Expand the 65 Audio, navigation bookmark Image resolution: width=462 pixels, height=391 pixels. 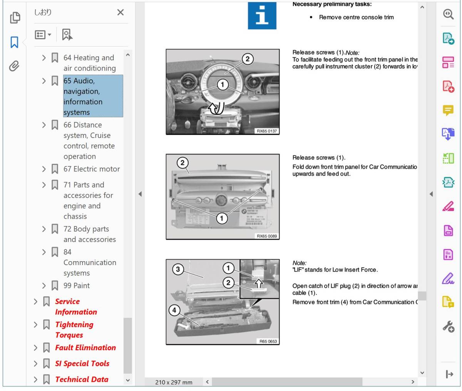(x=44, y=81)
